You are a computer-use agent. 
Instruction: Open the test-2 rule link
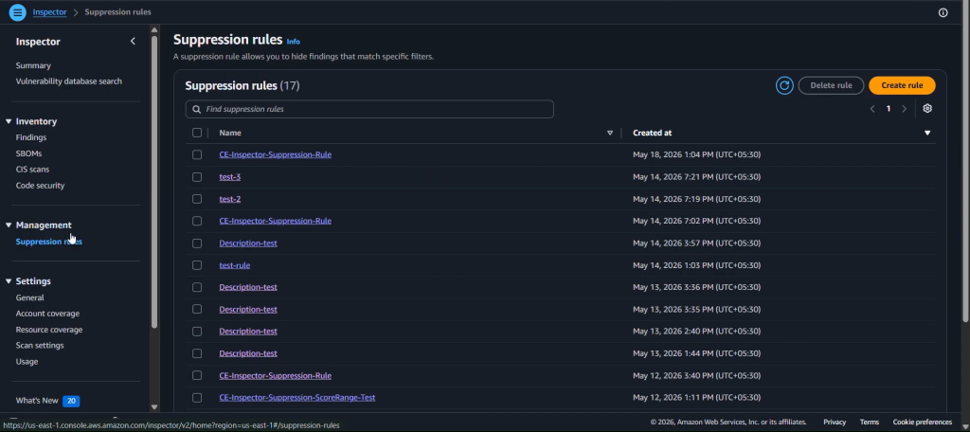coord(229,199)
